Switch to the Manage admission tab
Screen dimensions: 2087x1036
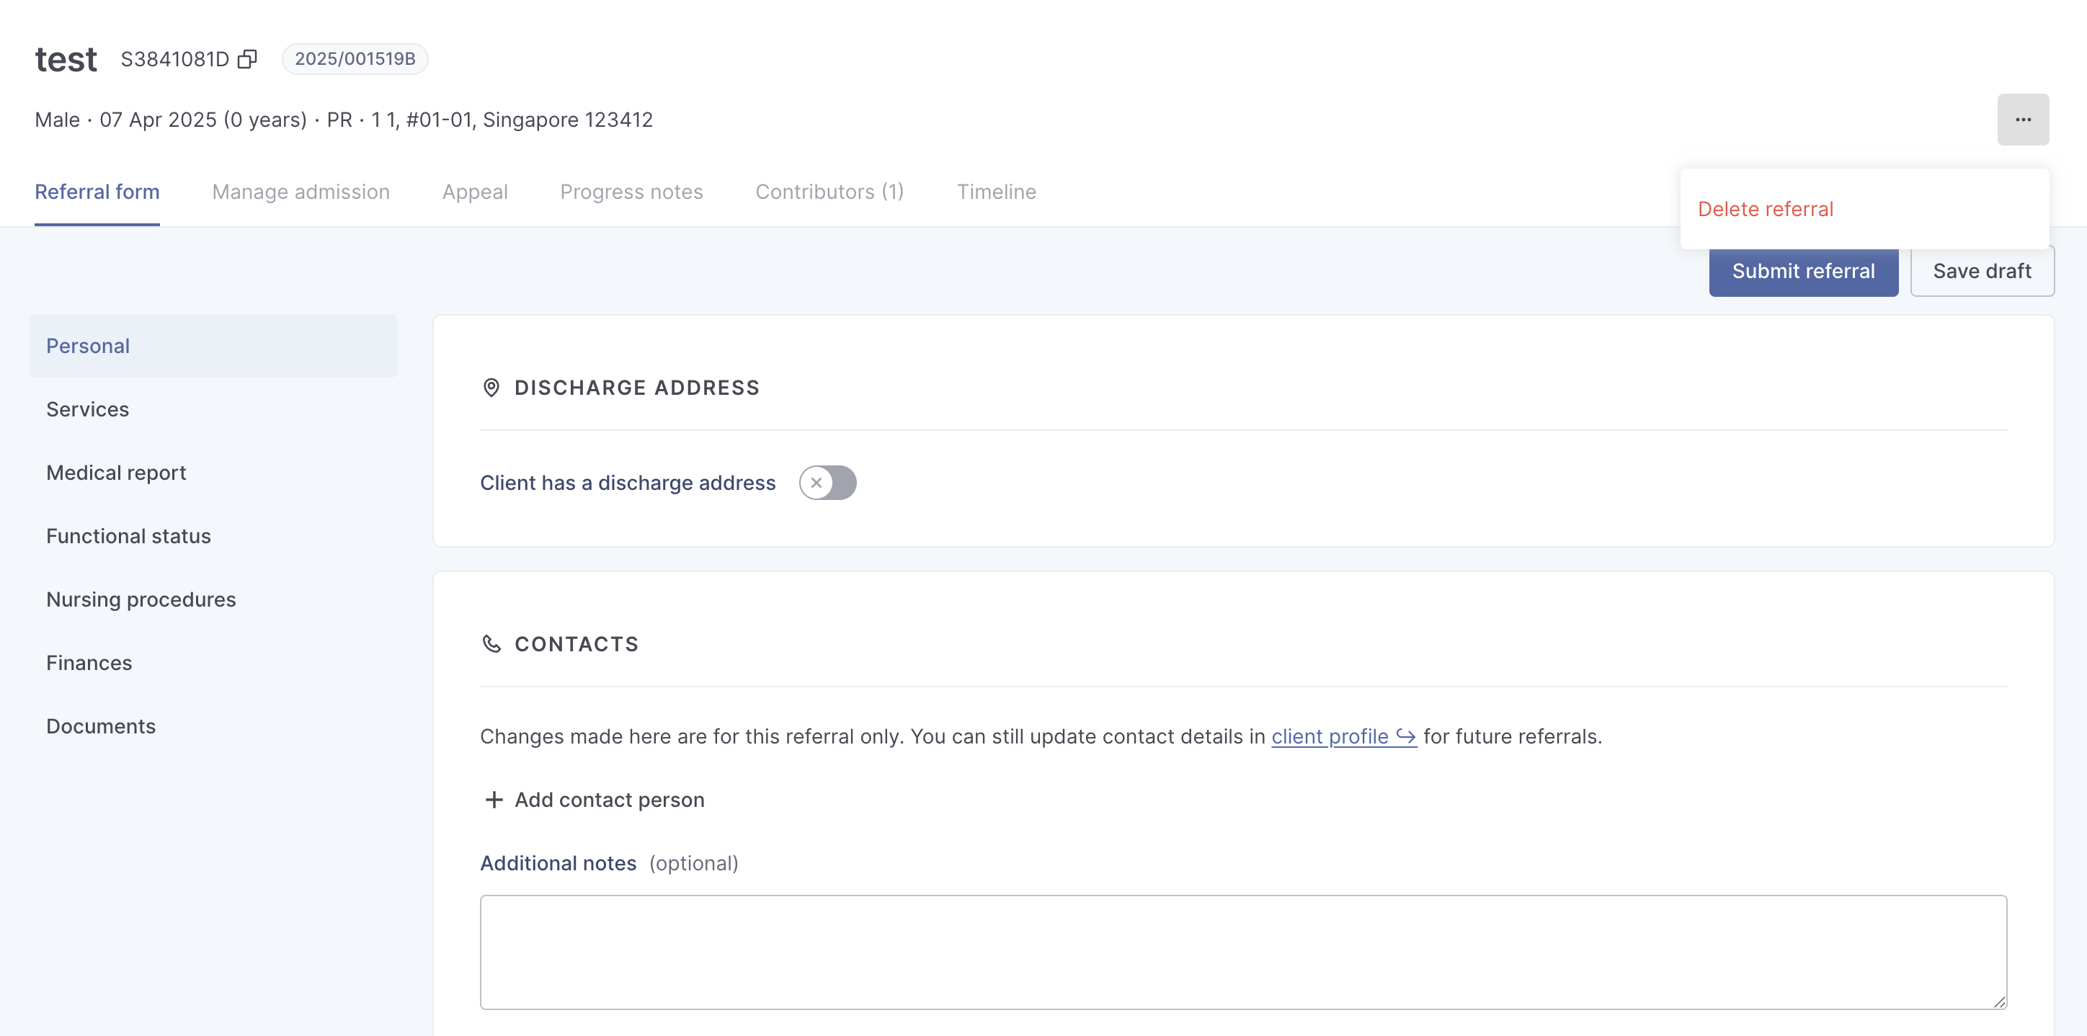(x=301, y=192)
